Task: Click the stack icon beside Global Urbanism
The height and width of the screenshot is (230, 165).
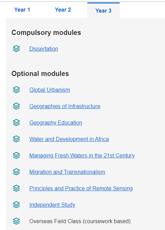Action: click(16, 90)
